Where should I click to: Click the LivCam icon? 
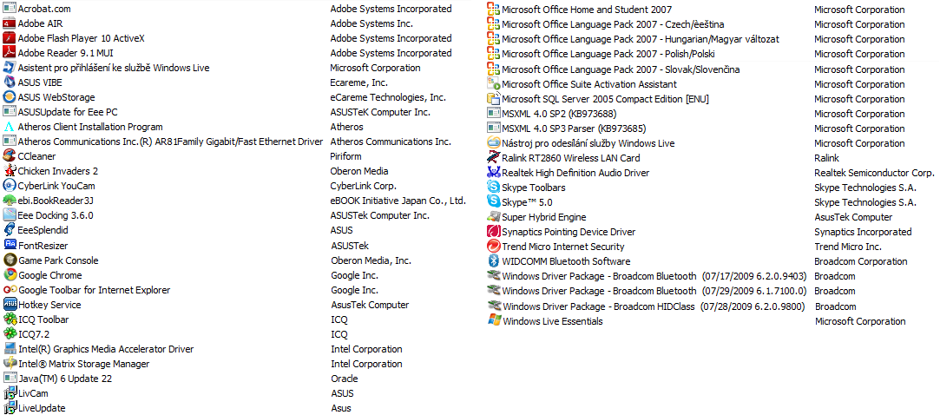click(9, 393)
